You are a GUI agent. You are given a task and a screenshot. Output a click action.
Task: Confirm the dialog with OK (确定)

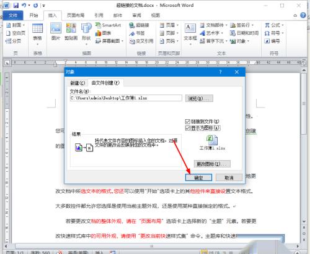(x=198, y=177)
